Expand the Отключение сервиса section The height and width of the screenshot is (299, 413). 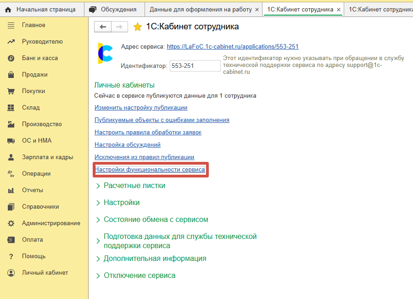[98, 276]
